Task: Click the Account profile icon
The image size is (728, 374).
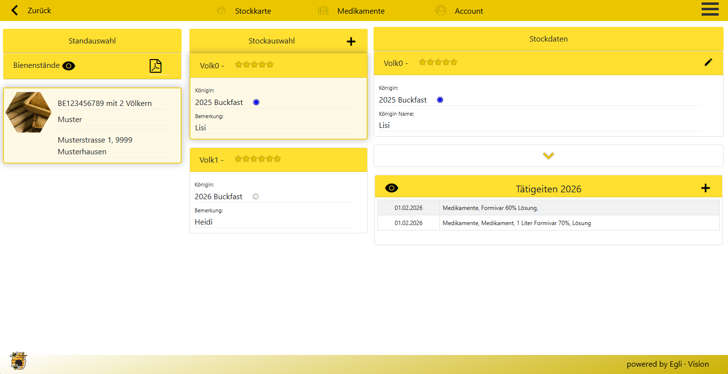Action: 441,11
